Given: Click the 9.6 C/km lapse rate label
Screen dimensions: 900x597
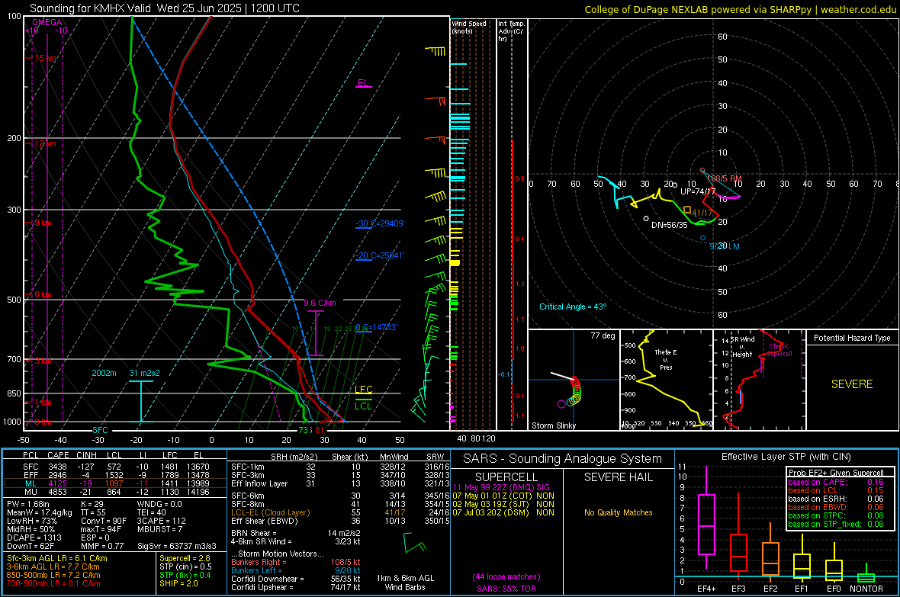Looking at the screenshot, I should pos(320,303).
